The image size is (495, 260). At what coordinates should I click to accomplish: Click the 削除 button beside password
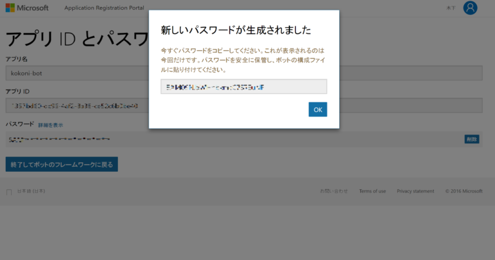coord(471,139)
